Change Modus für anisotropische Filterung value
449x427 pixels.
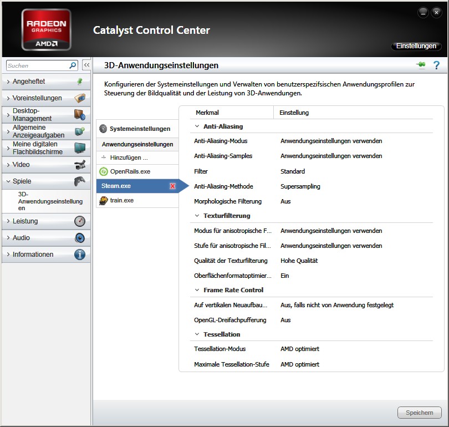[331, 231]
